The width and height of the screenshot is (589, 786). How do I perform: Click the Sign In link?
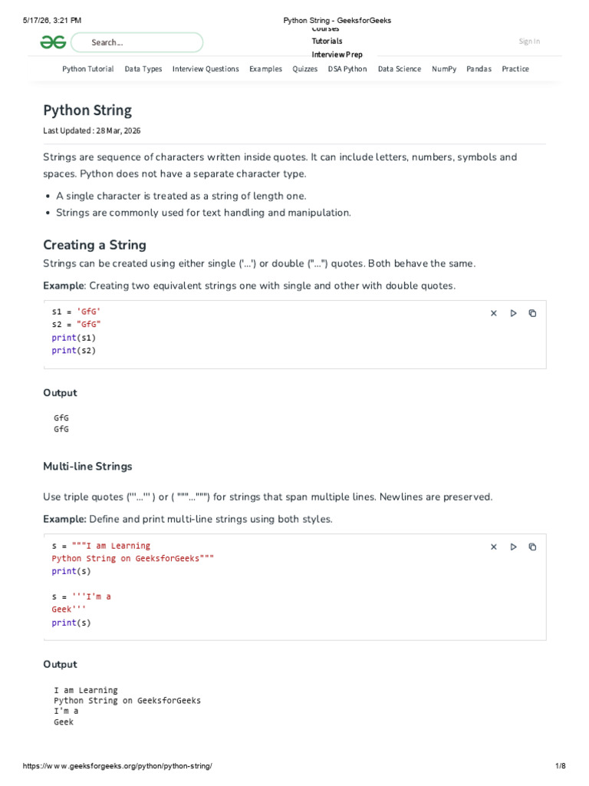tap(529, 41)
